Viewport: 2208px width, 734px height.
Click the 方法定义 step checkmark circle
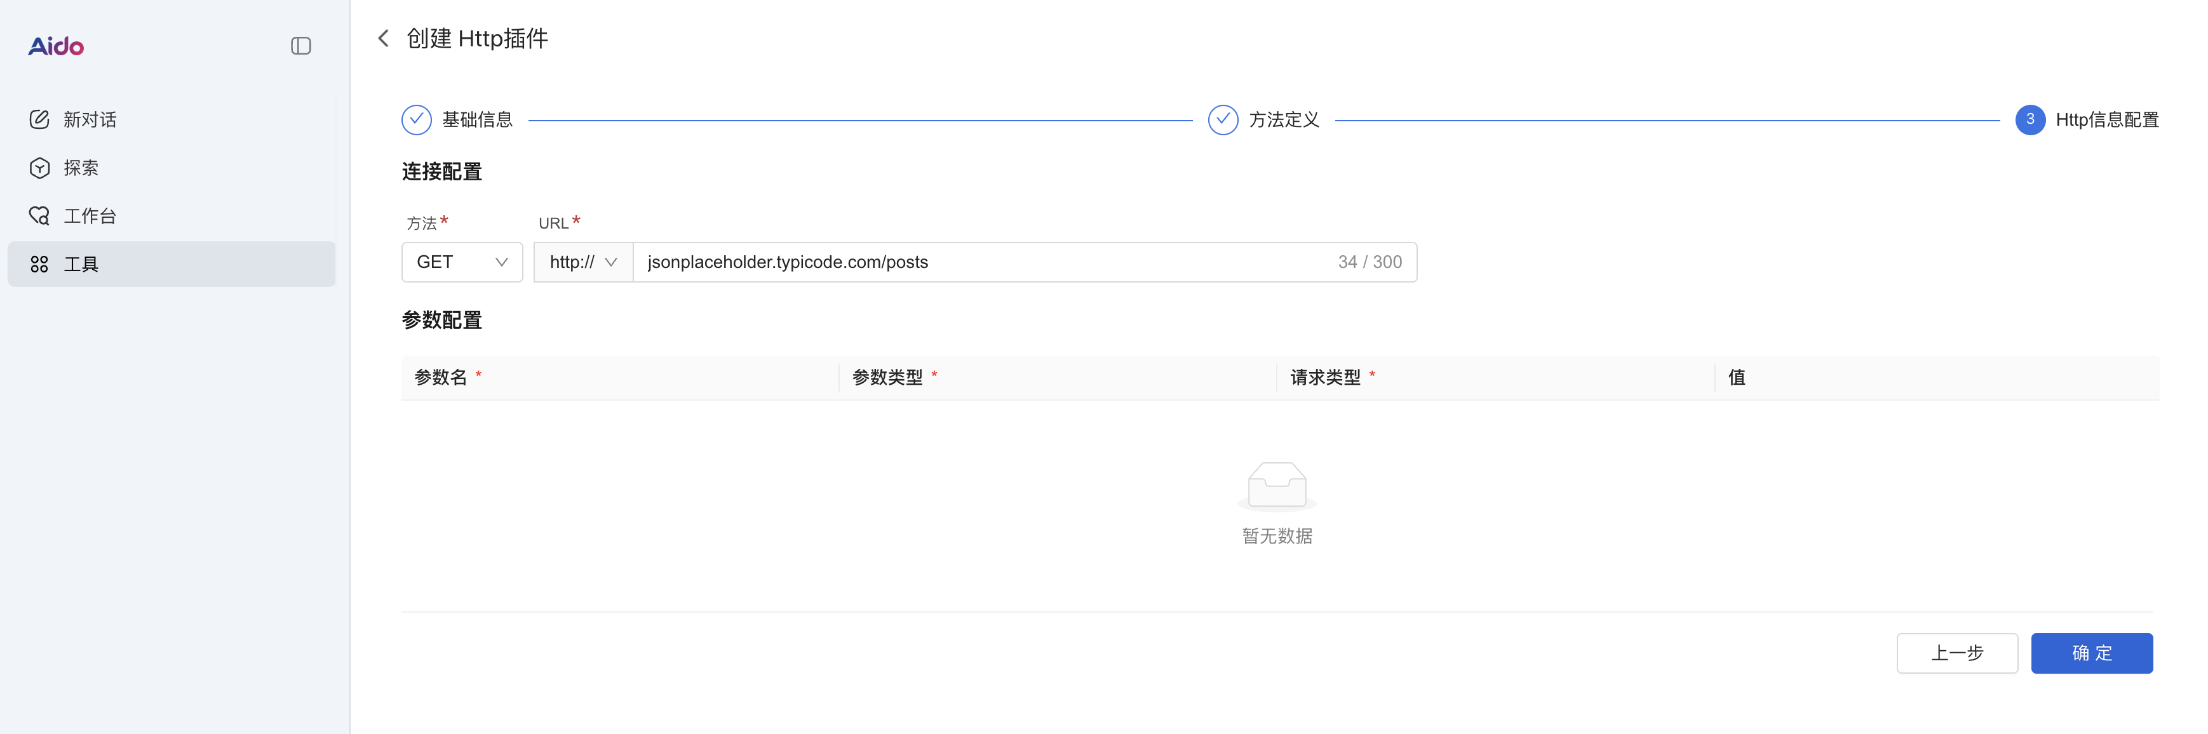[x=1222, y=120]
